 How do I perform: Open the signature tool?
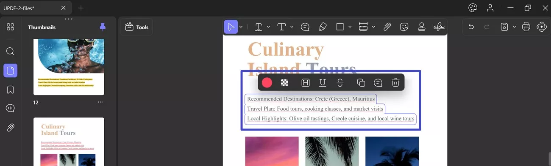pyautogui.click(x=439, y=27)
